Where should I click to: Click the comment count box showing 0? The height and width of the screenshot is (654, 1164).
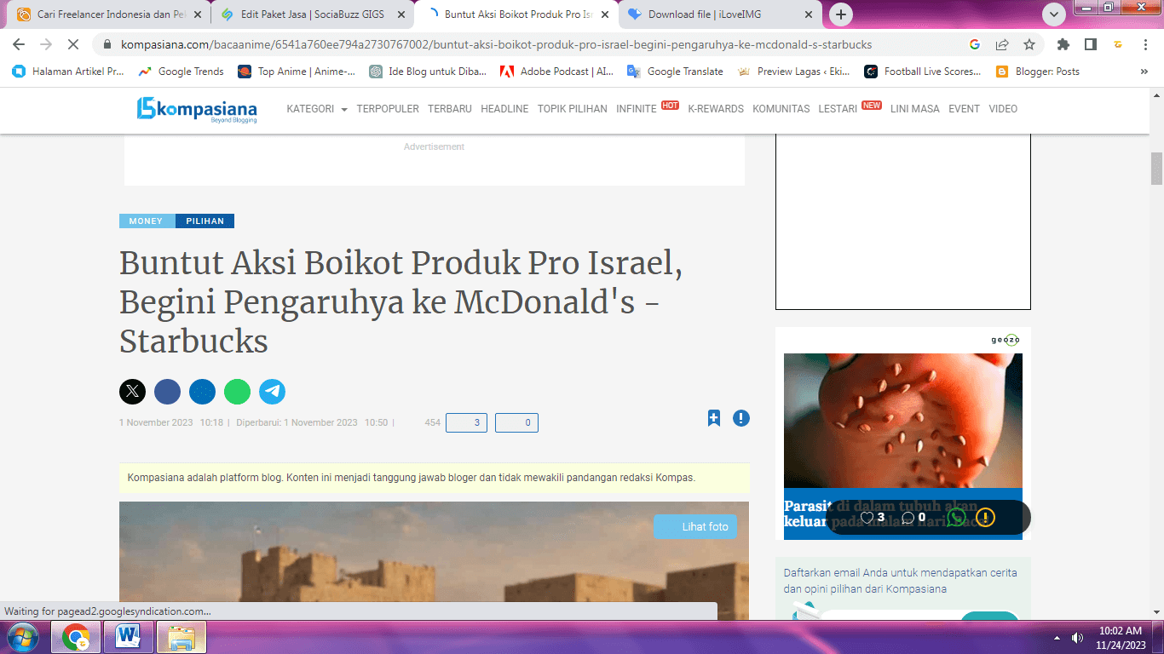(516, 422)
